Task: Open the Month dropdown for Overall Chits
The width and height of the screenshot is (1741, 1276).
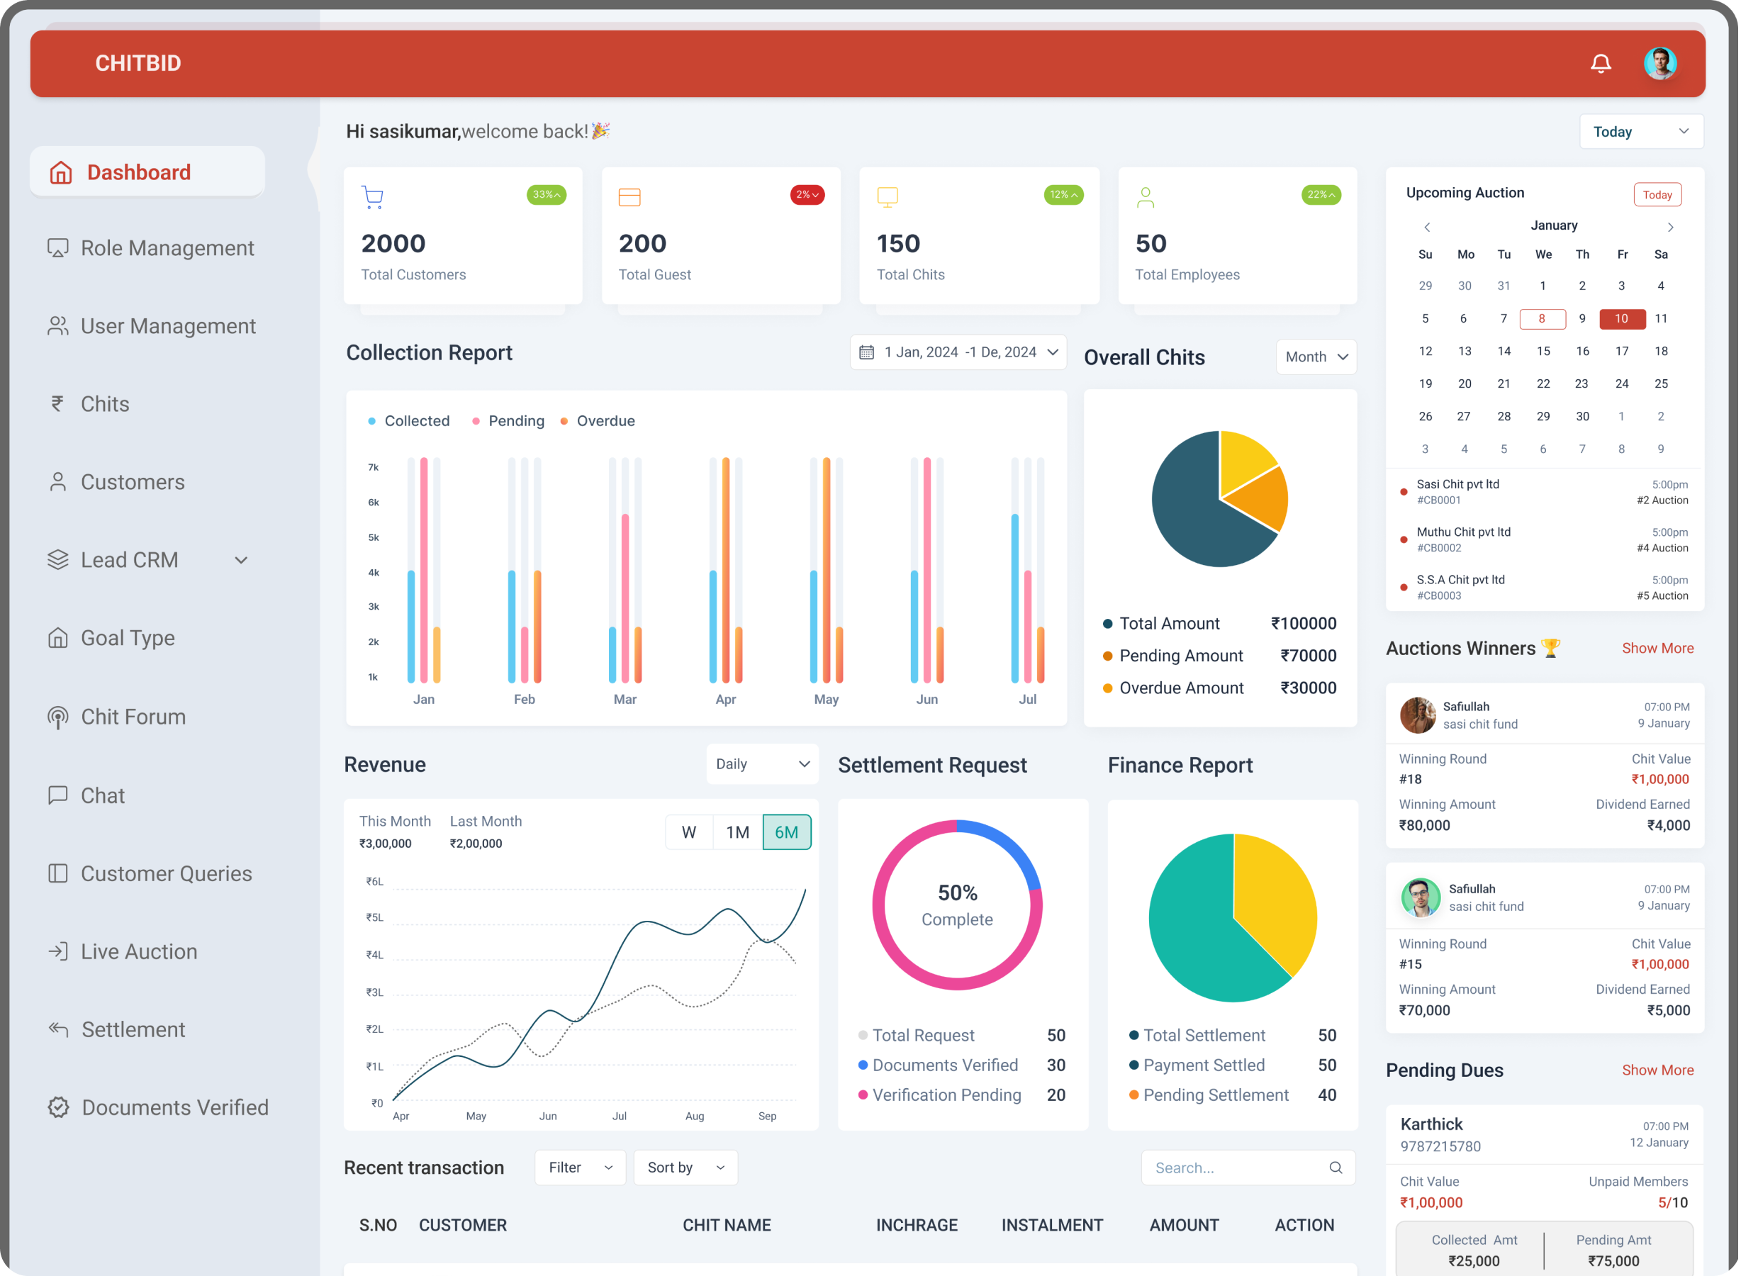Action: [x=1316, y=357]
